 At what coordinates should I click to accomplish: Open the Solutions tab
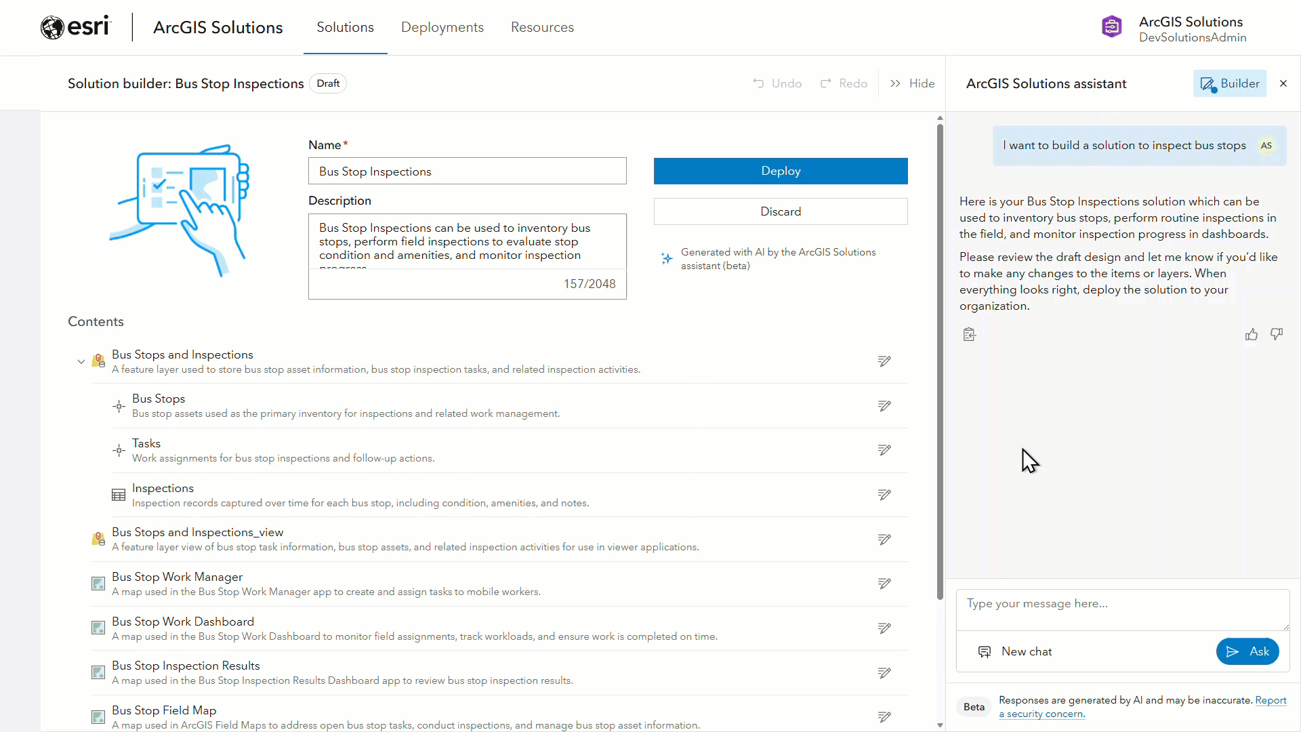click(346, 27)
